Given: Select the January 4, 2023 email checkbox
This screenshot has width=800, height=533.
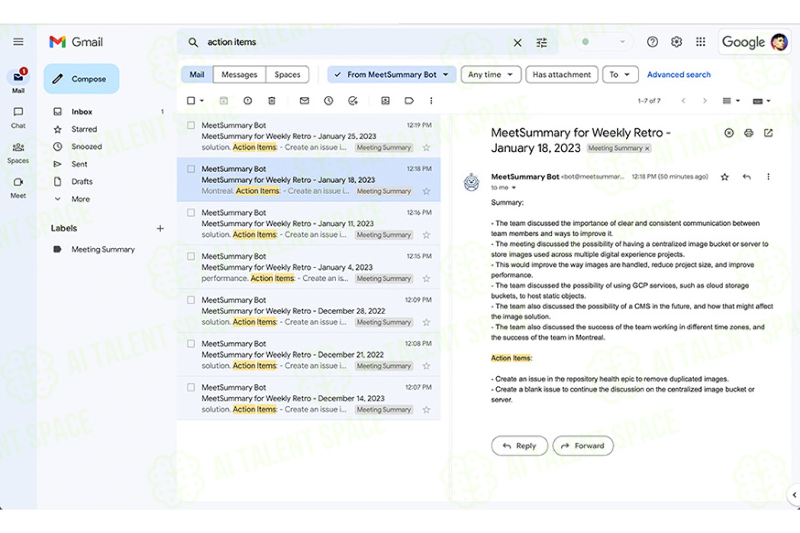Looking at the screenshot, I should click(x=191, y=256).
